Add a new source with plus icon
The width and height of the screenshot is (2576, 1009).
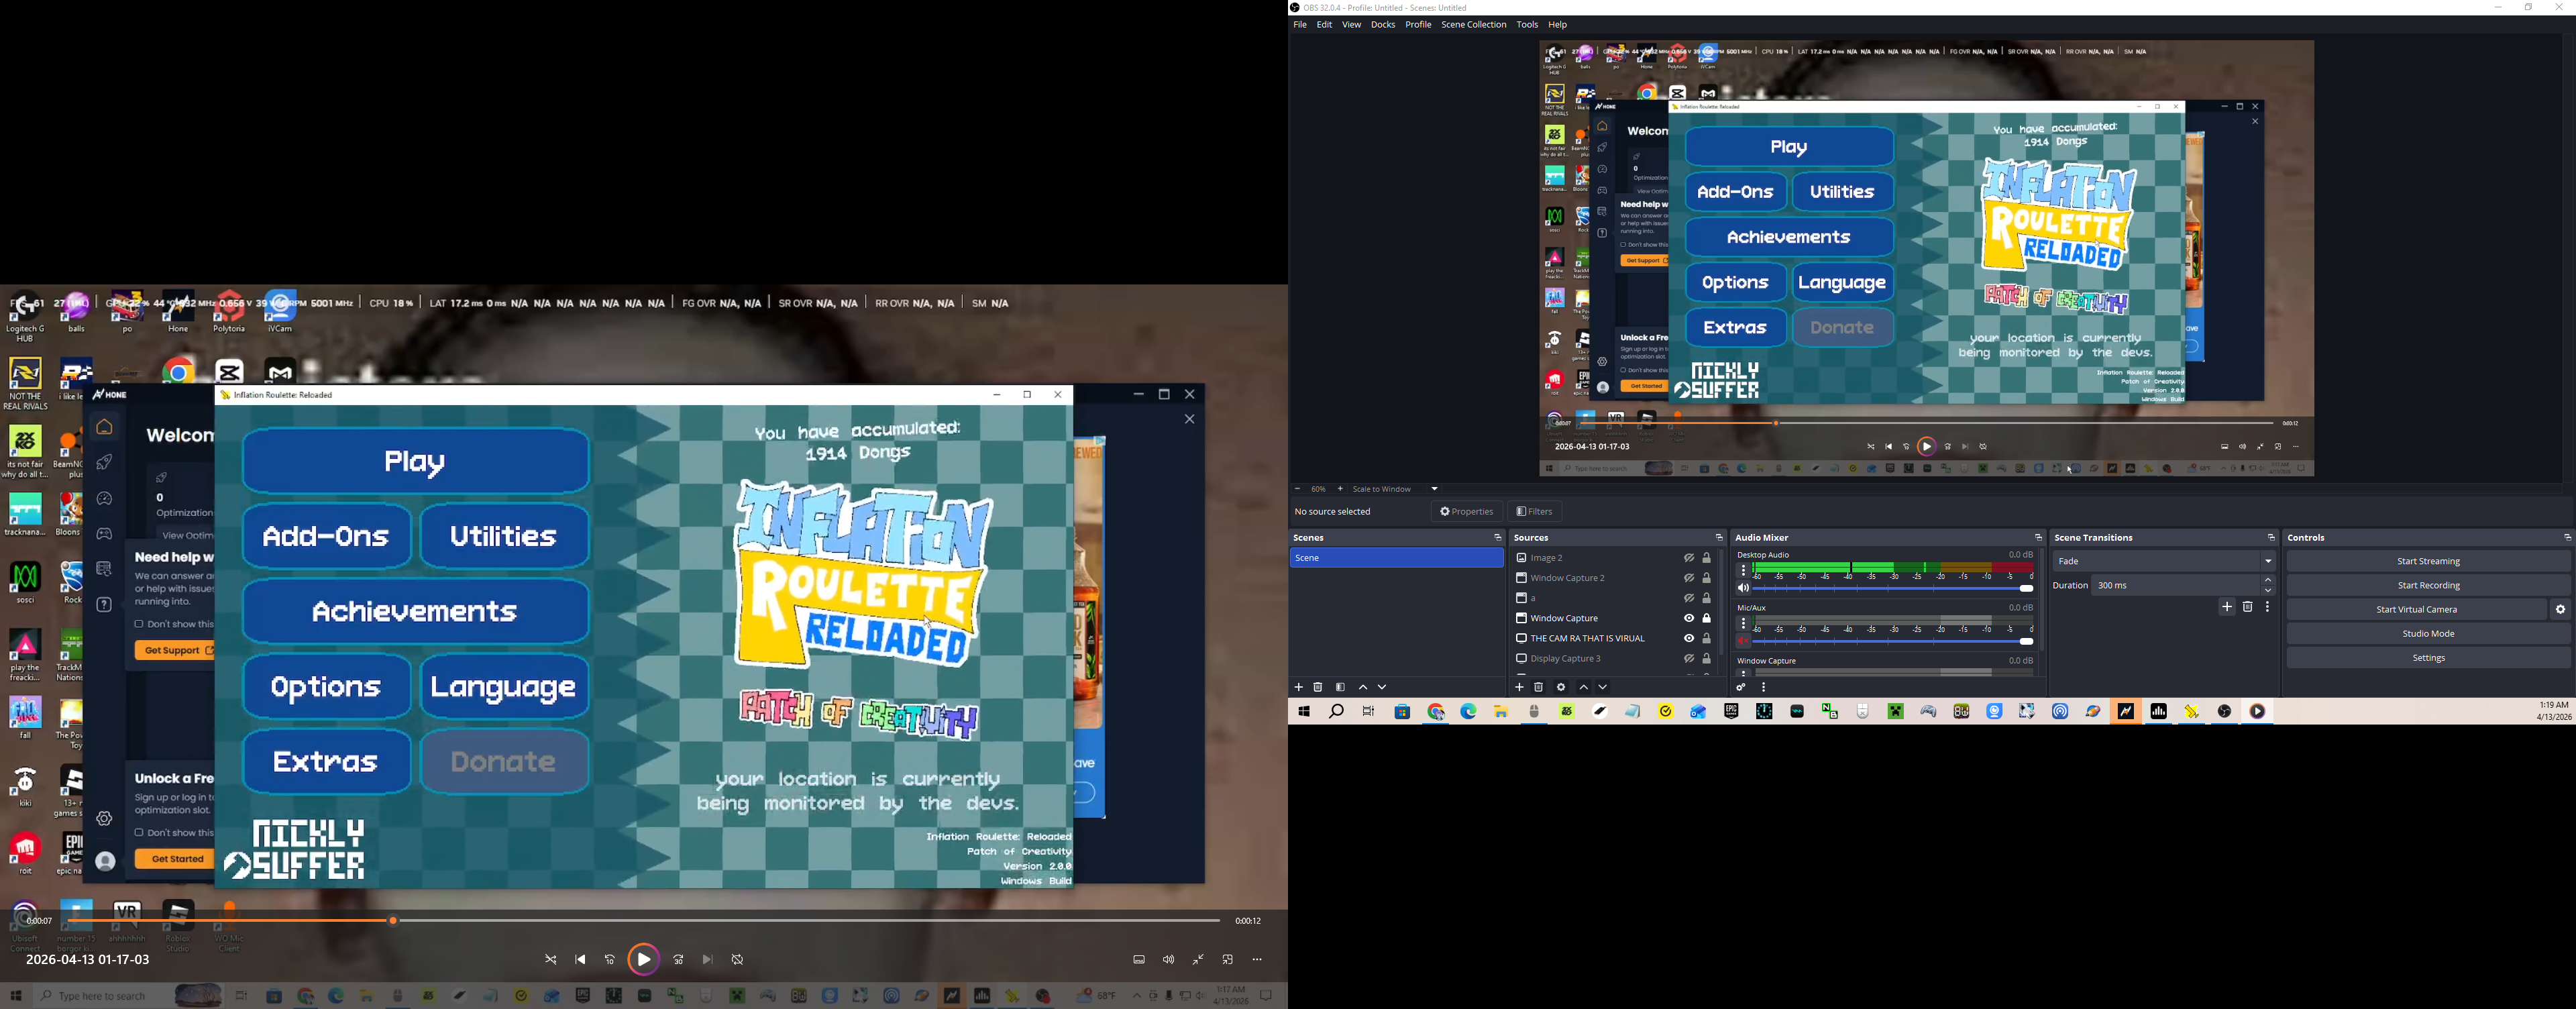[1519, 688]
